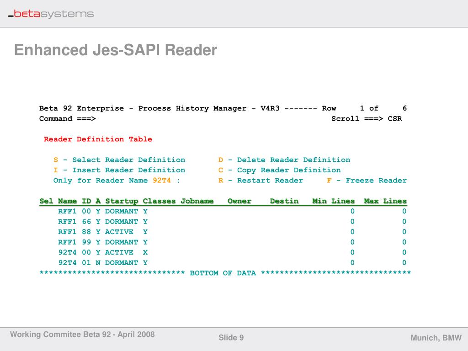Click the Max Lines column header
Viewport: 468px width, 351px height.
385,201
